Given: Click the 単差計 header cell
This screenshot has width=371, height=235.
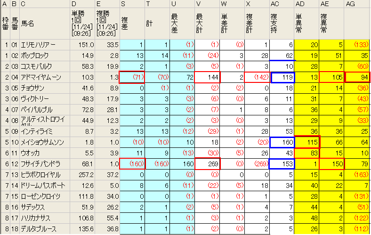Looking at the screenshot, I should (232, 24).
